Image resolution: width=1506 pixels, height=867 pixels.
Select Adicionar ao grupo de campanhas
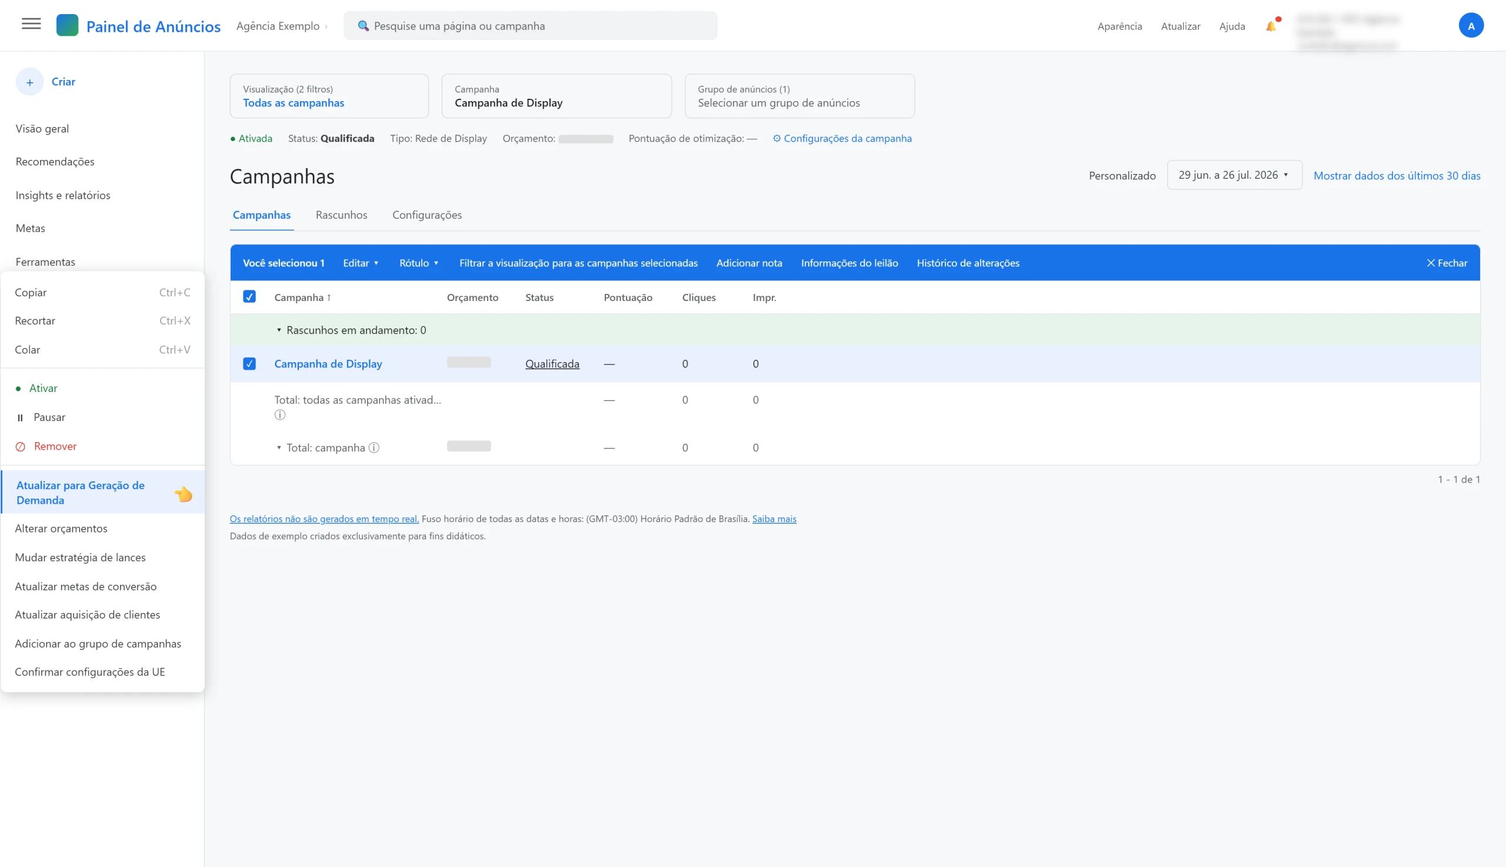(x=102, y=644)
